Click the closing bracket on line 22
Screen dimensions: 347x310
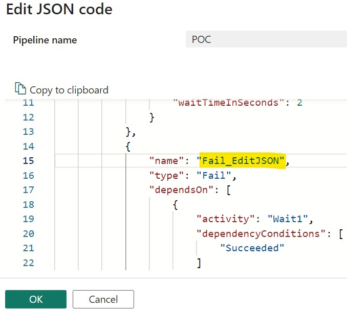[199, 263]
